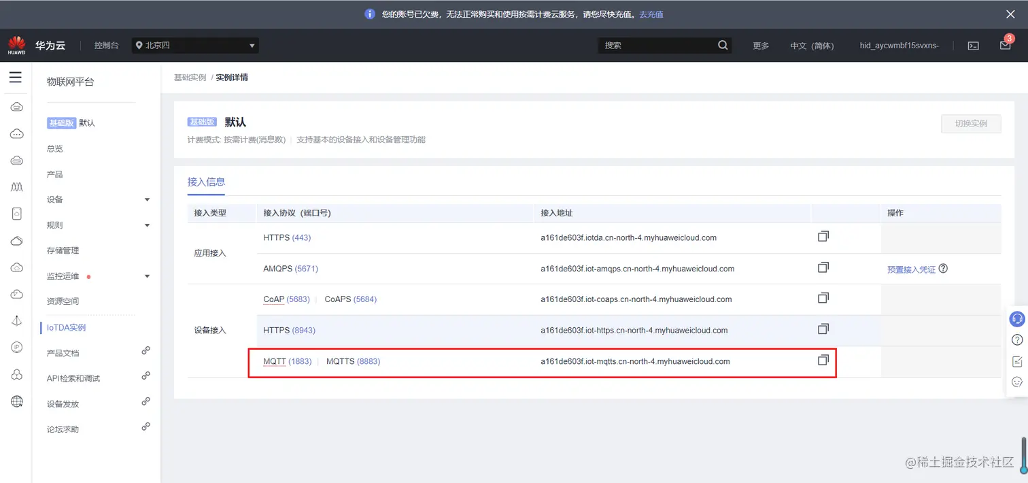Viewport: 1028px width, 483px height.
Task: Click the search magnifier icon
Action: tap(723, 45)
